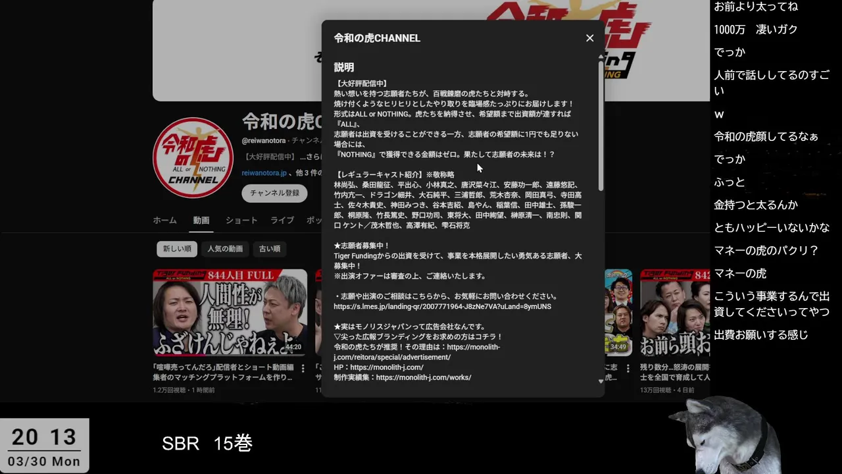Open video title 「喧嘩売ってんだろ」配信者とショート動画編

222,373
